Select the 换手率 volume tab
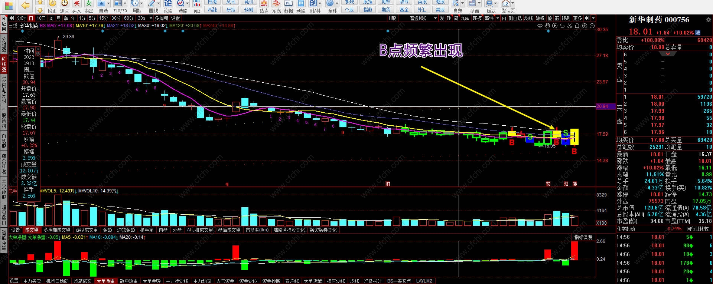Viewport: 713px width, 284px height. (147, 230)
